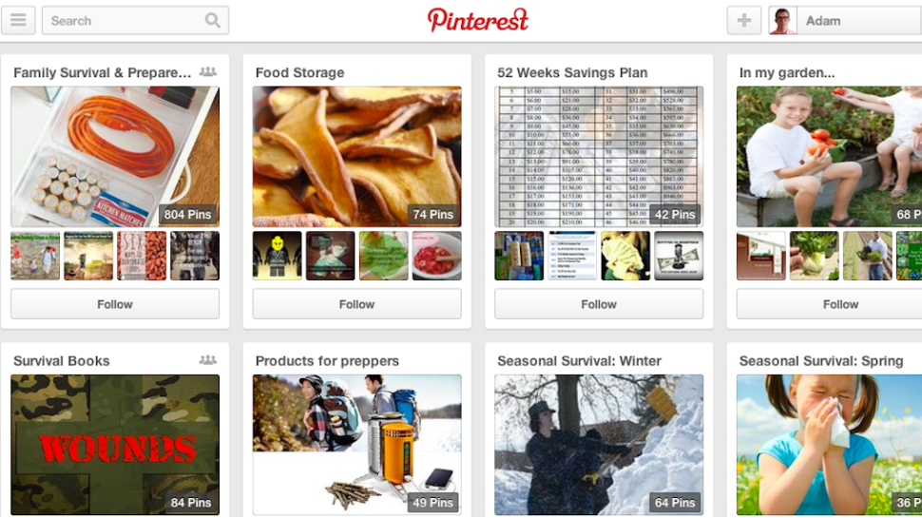Click the search magnifier icon

click(212, 21)
